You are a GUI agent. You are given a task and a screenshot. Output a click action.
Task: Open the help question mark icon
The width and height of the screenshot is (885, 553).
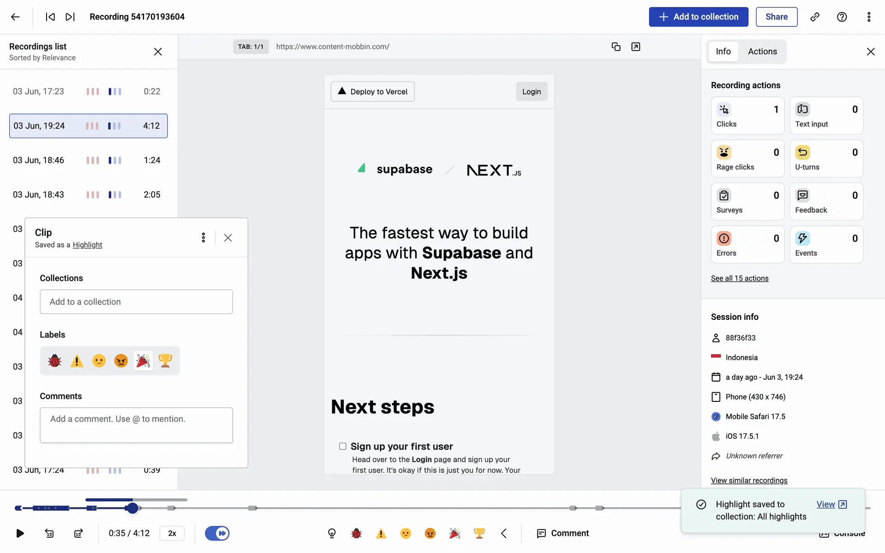tap(842, 17)
